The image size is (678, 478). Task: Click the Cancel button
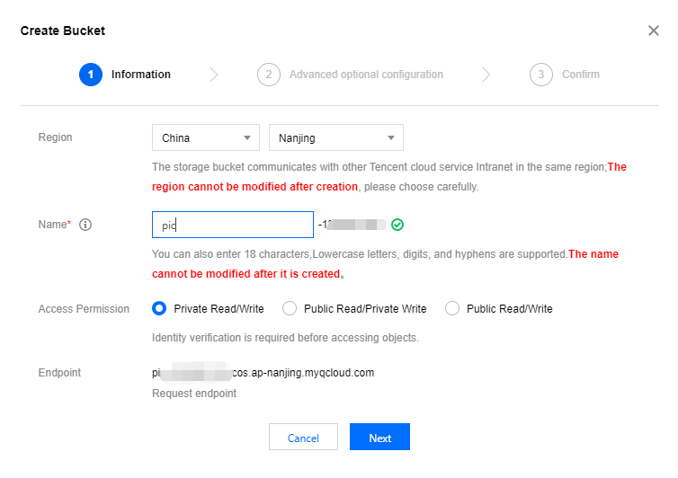(x=303, y=438)
